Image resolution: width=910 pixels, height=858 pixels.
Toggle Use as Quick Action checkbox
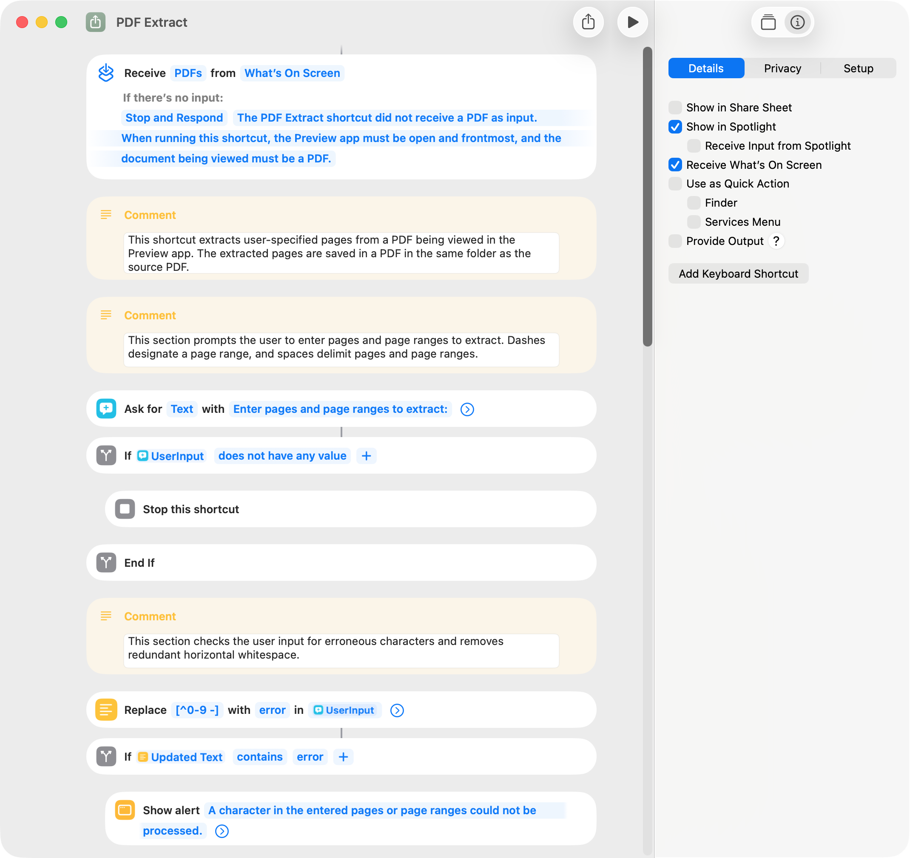(675, 184)
